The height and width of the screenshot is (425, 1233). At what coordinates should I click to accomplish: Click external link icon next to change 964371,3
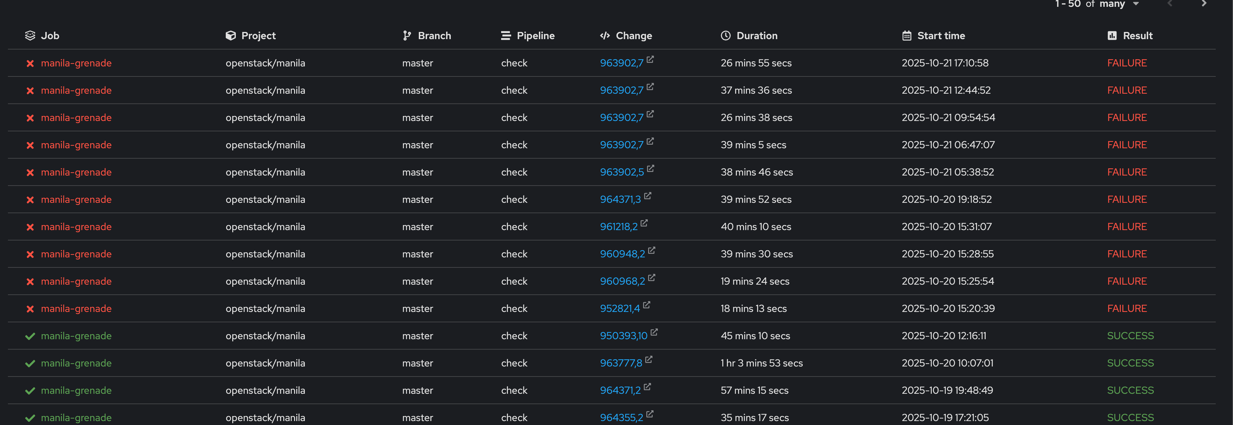pyautogui.click(x=648, y=196)
